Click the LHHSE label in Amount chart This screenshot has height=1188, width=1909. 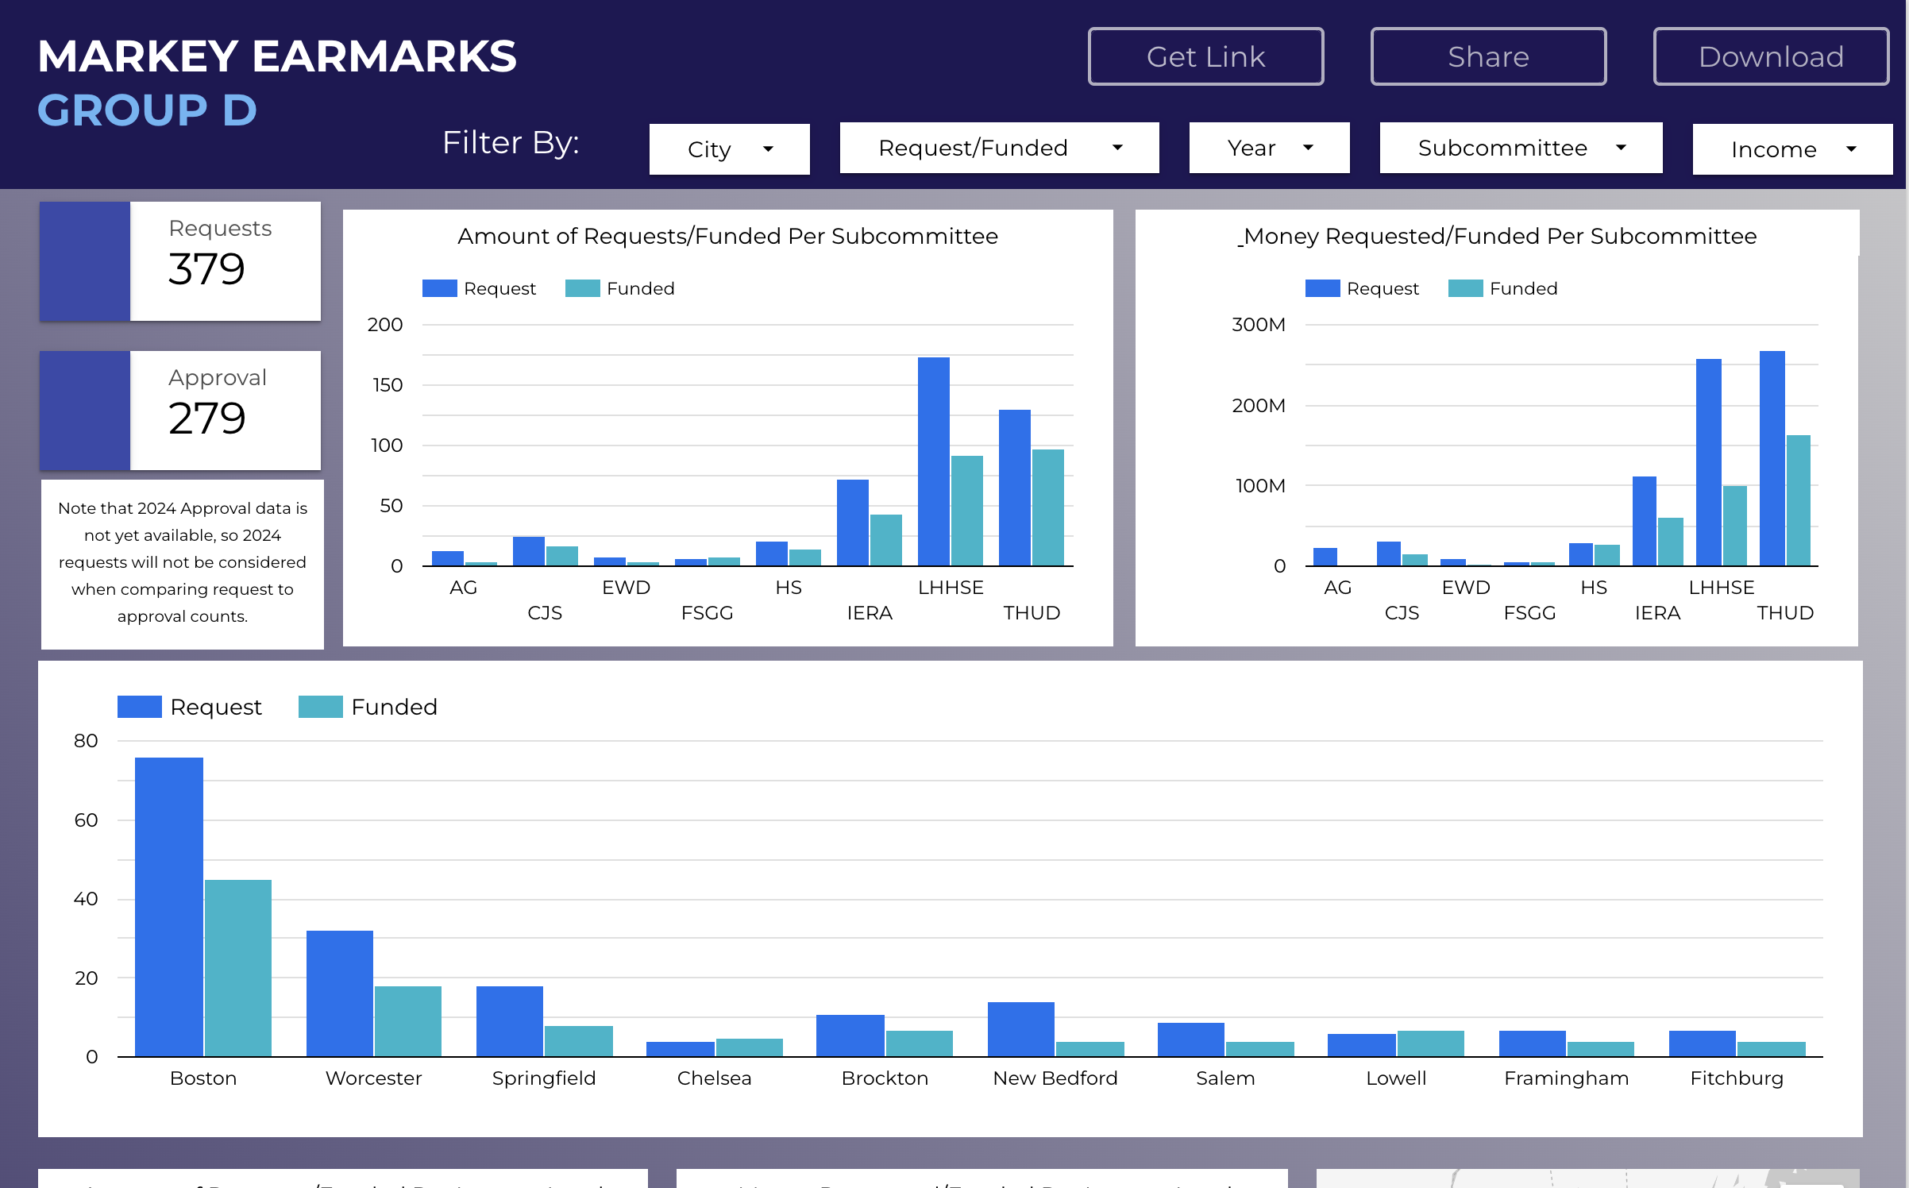[x=951, y=588]
